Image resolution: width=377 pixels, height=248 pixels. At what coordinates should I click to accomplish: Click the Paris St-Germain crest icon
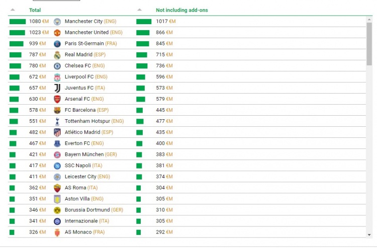(57, 44)
